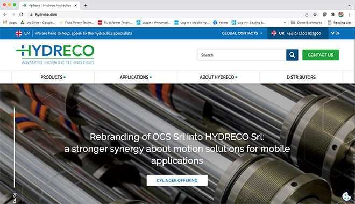Open Fluid Power Produ bookmark
The image size is (355, 204).
tap(115, 23)
